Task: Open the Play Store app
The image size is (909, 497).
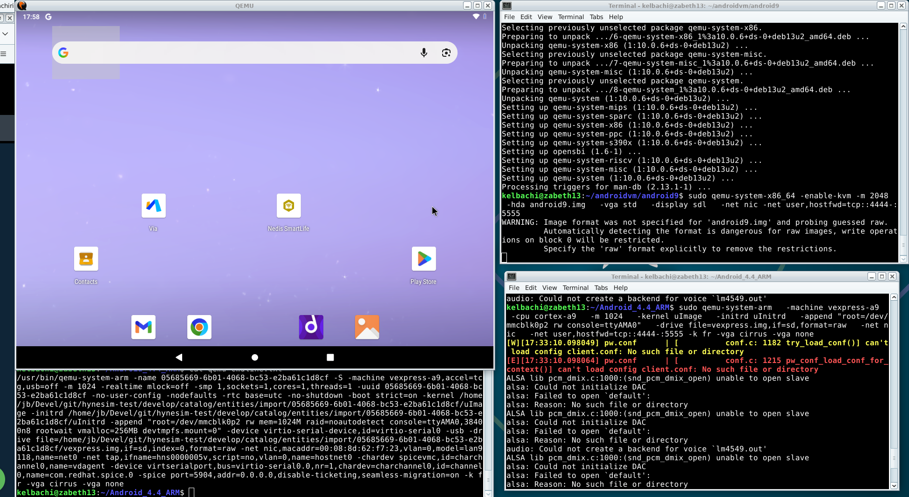Action: tap(424, 259)
